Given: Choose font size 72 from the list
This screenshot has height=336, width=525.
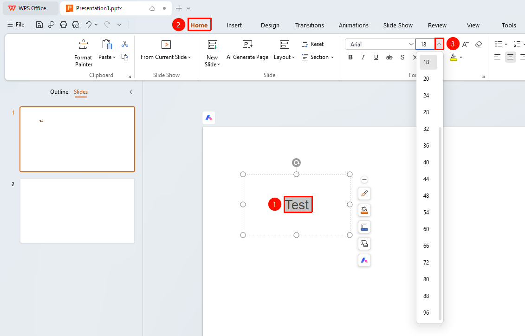Looking at the screenshot, I should [x=426, y=262].
